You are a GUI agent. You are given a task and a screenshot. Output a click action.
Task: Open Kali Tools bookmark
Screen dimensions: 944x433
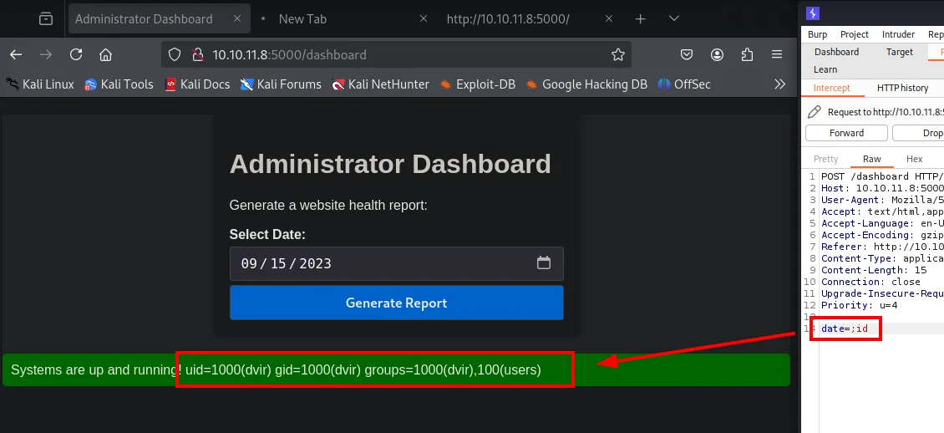tap(119, 84)
